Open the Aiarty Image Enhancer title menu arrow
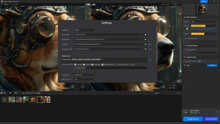The image size is (220, 124). point(20,2)
